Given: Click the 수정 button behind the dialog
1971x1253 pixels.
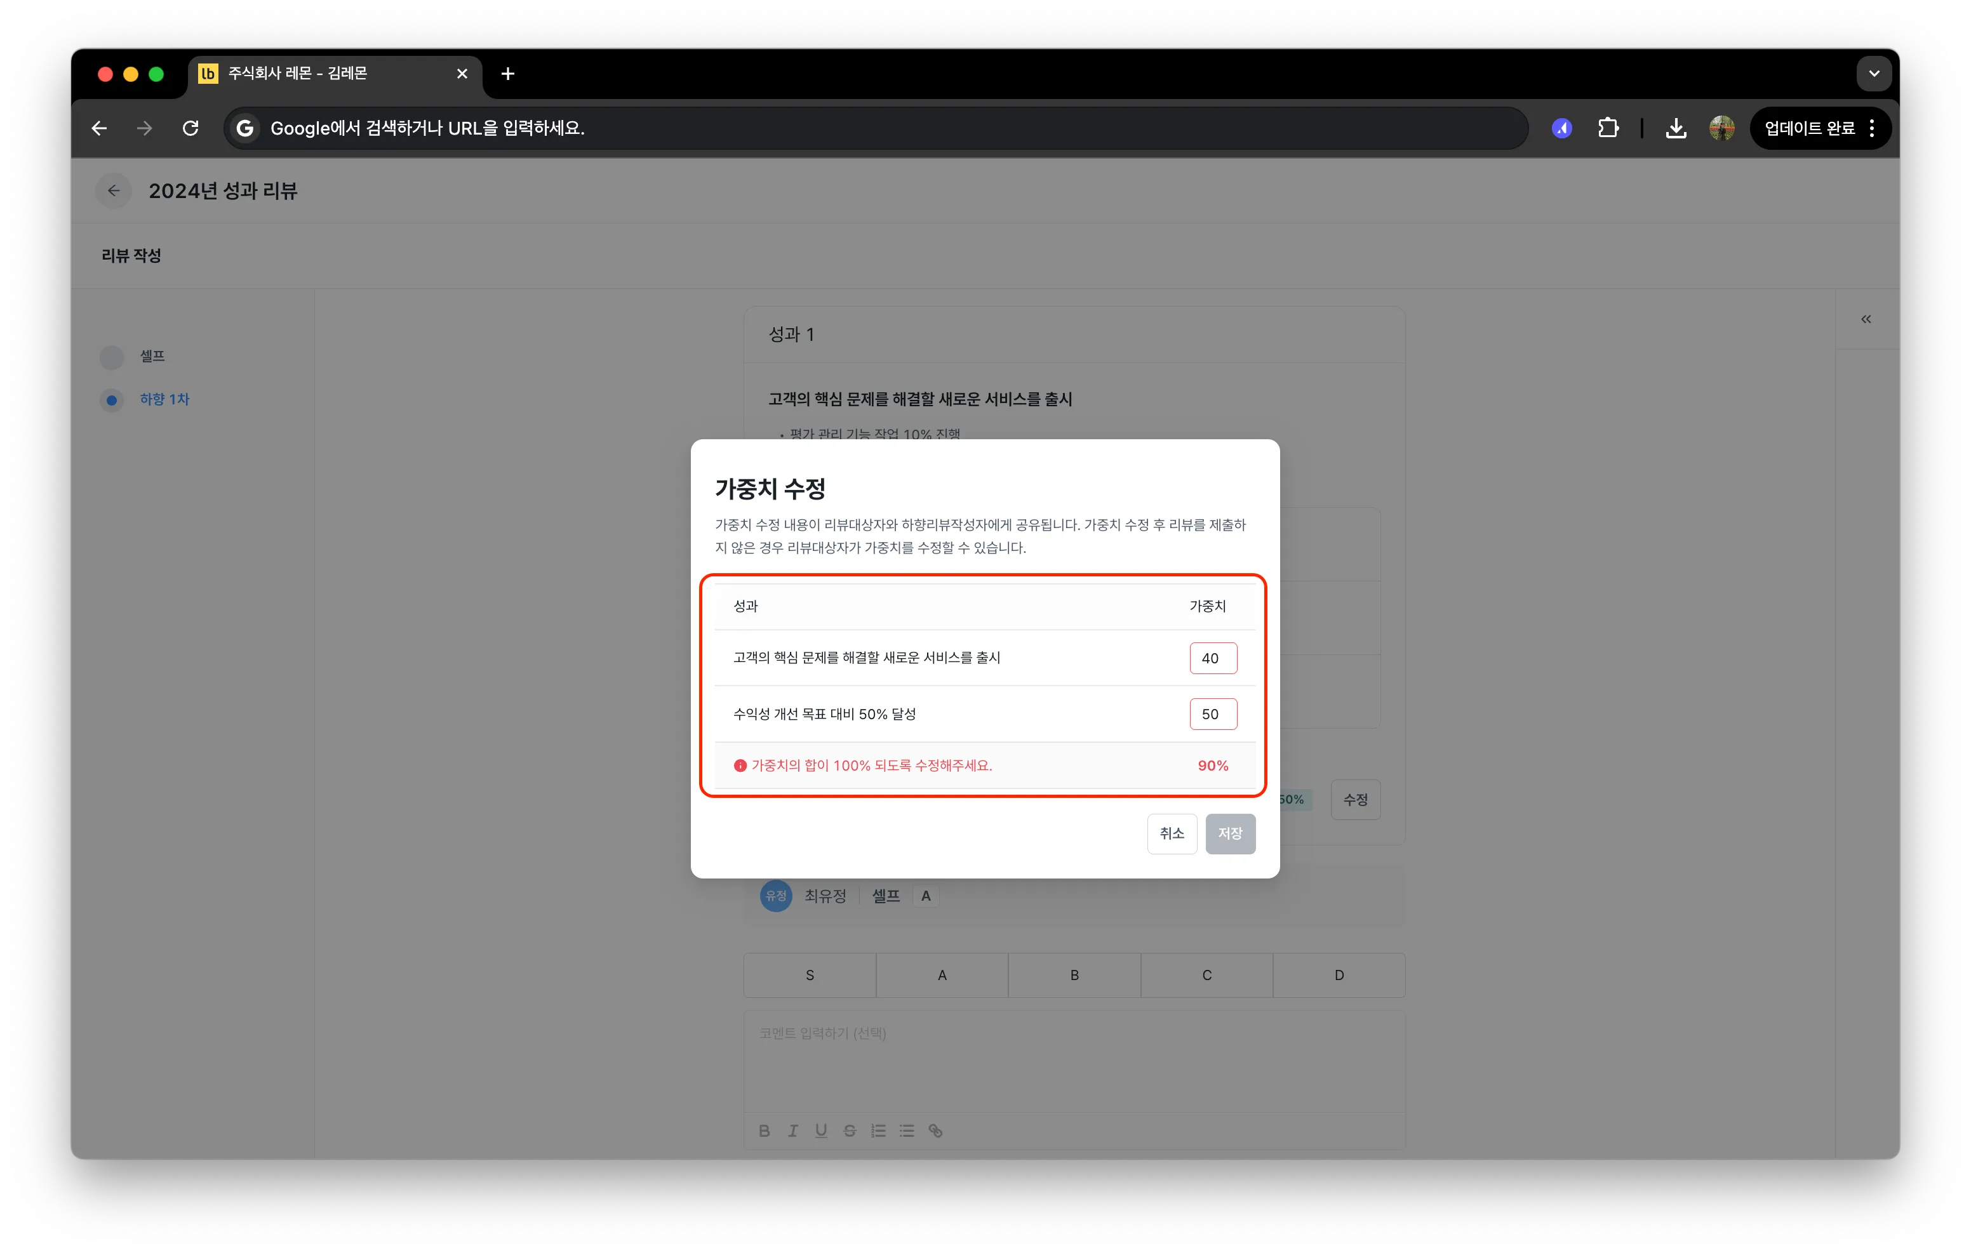Looking at the screenshot, I should [1356, 800].
